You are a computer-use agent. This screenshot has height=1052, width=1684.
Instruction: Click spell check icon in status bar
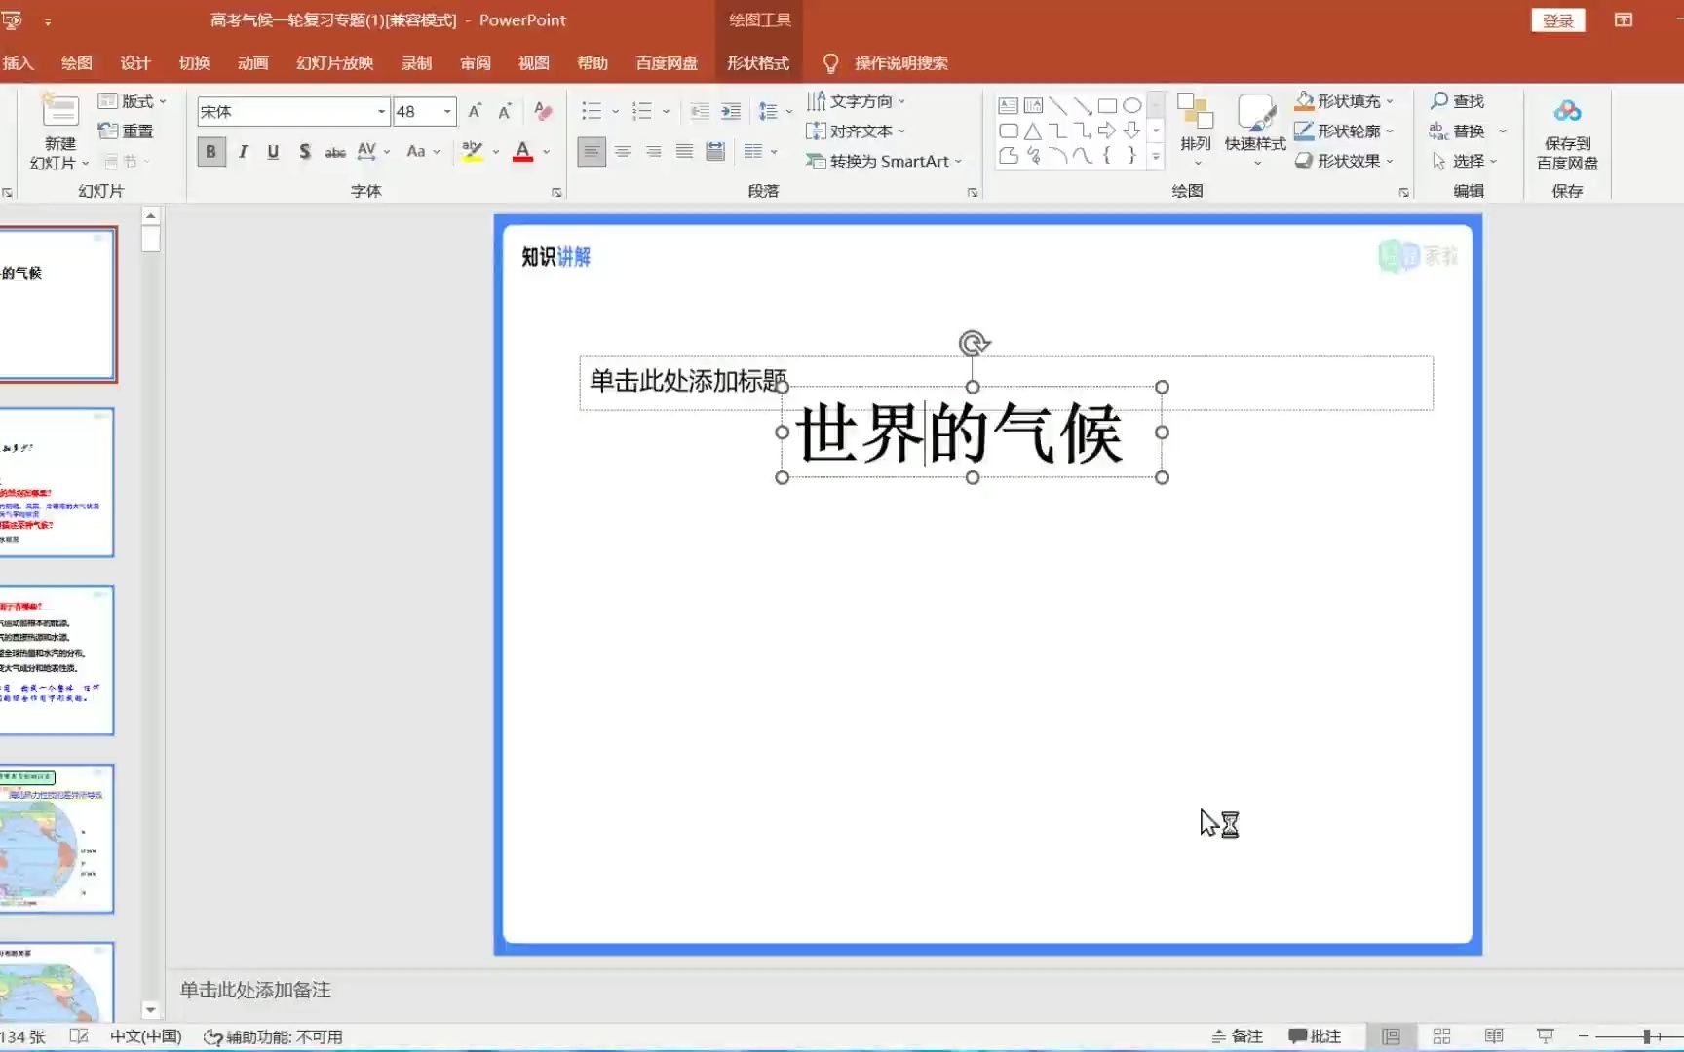point(79,1036)
